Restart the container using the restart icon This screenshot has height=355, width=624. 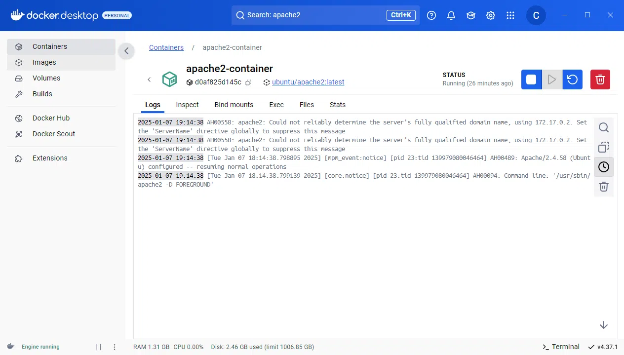click(x=572, y=79)
